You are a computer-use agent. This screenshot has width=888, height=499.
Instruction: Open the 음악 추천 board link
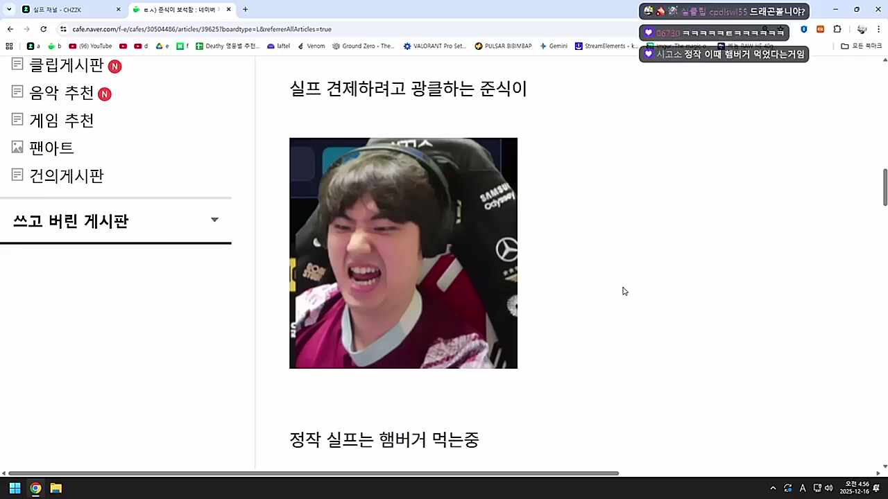tap(62, 93)
